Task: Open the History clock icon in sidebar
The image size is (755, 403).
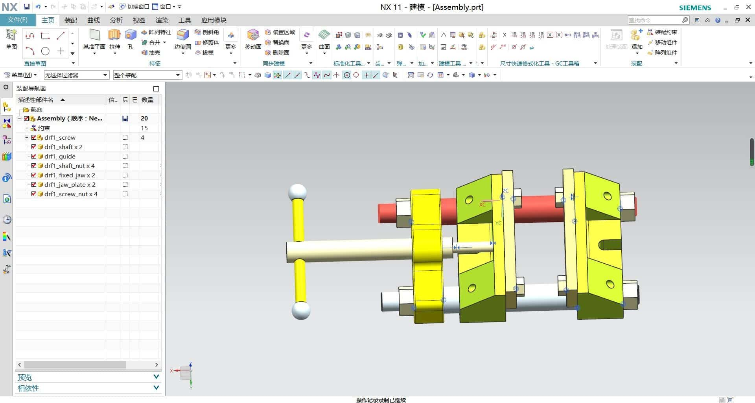Action: 7,220
